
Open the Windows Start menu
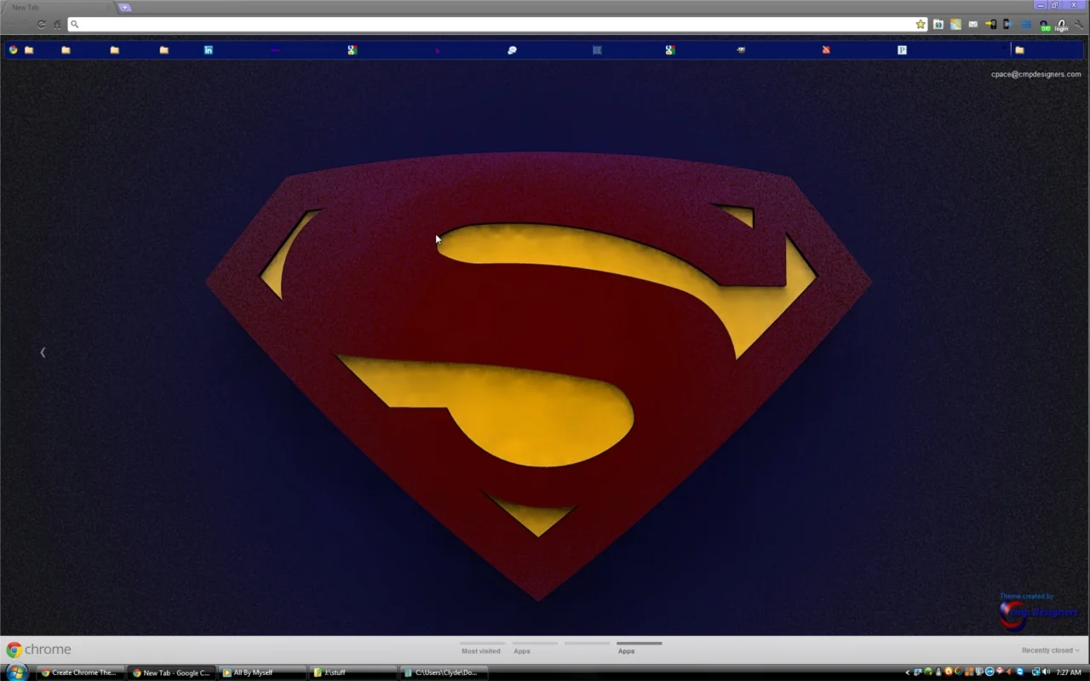pyautogui.click(x=16, y=672)
